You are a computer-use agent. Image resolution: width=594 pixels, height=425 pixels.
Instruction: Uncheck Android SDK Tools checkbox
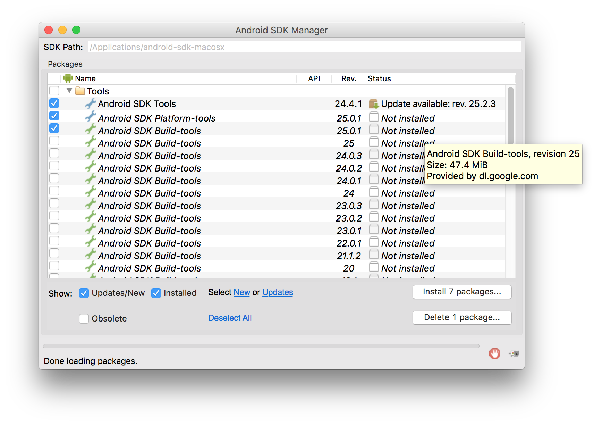pos(54,103)
